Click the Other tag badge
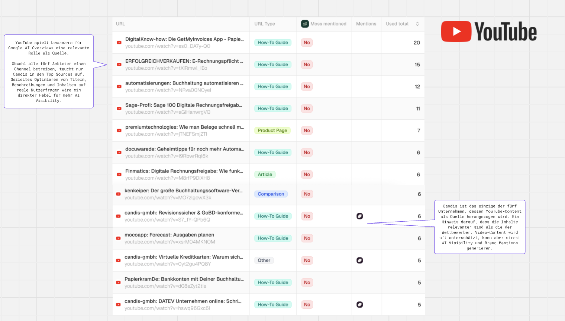Screen dimensions: 565x321 tap(264, 260)
